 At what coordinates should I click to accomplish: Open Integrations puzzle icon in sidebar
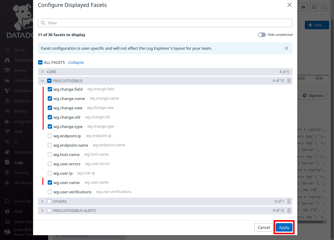[x=7, y=121]
